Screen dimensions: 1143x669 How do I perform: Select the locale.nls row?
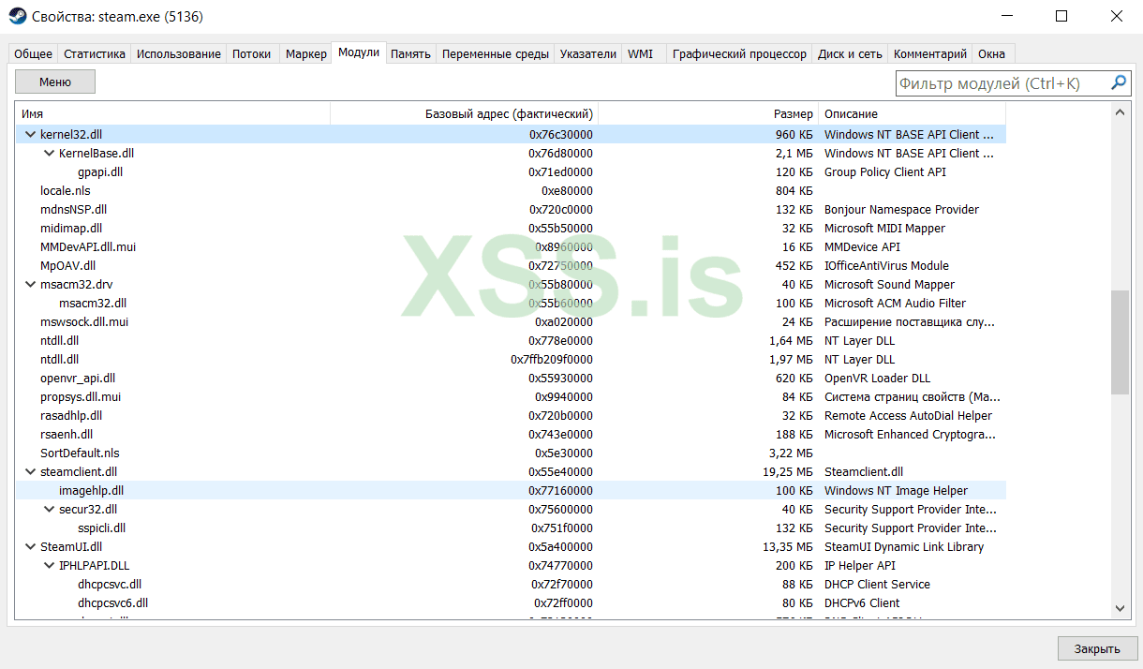(x=511, y=191)
